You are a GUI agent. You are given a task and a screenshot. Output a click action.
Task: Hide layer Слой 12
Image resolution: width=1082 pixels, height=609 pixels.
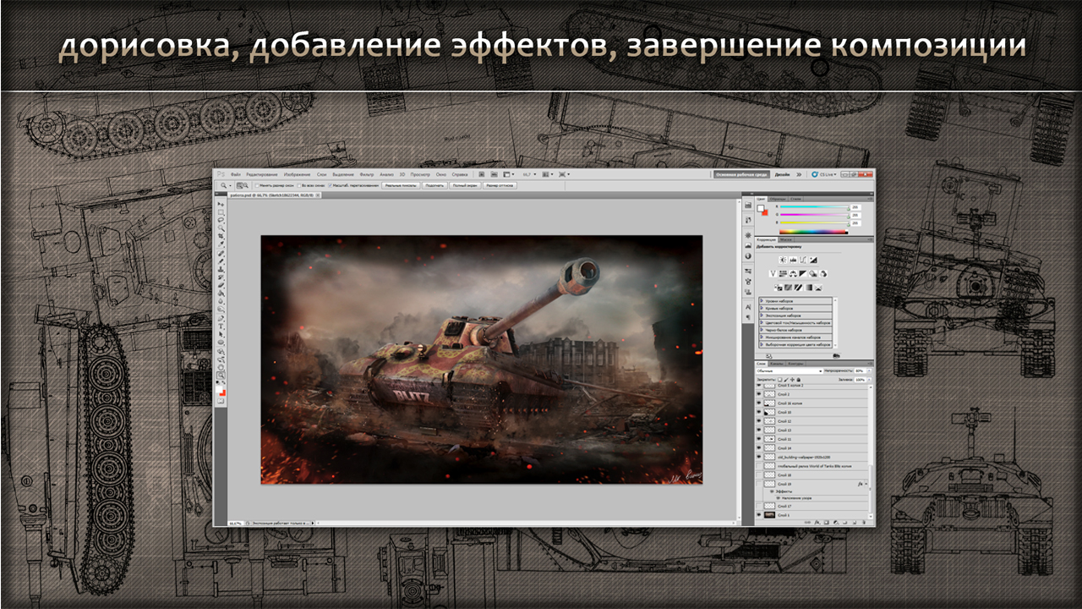click(x=759, y=421)
